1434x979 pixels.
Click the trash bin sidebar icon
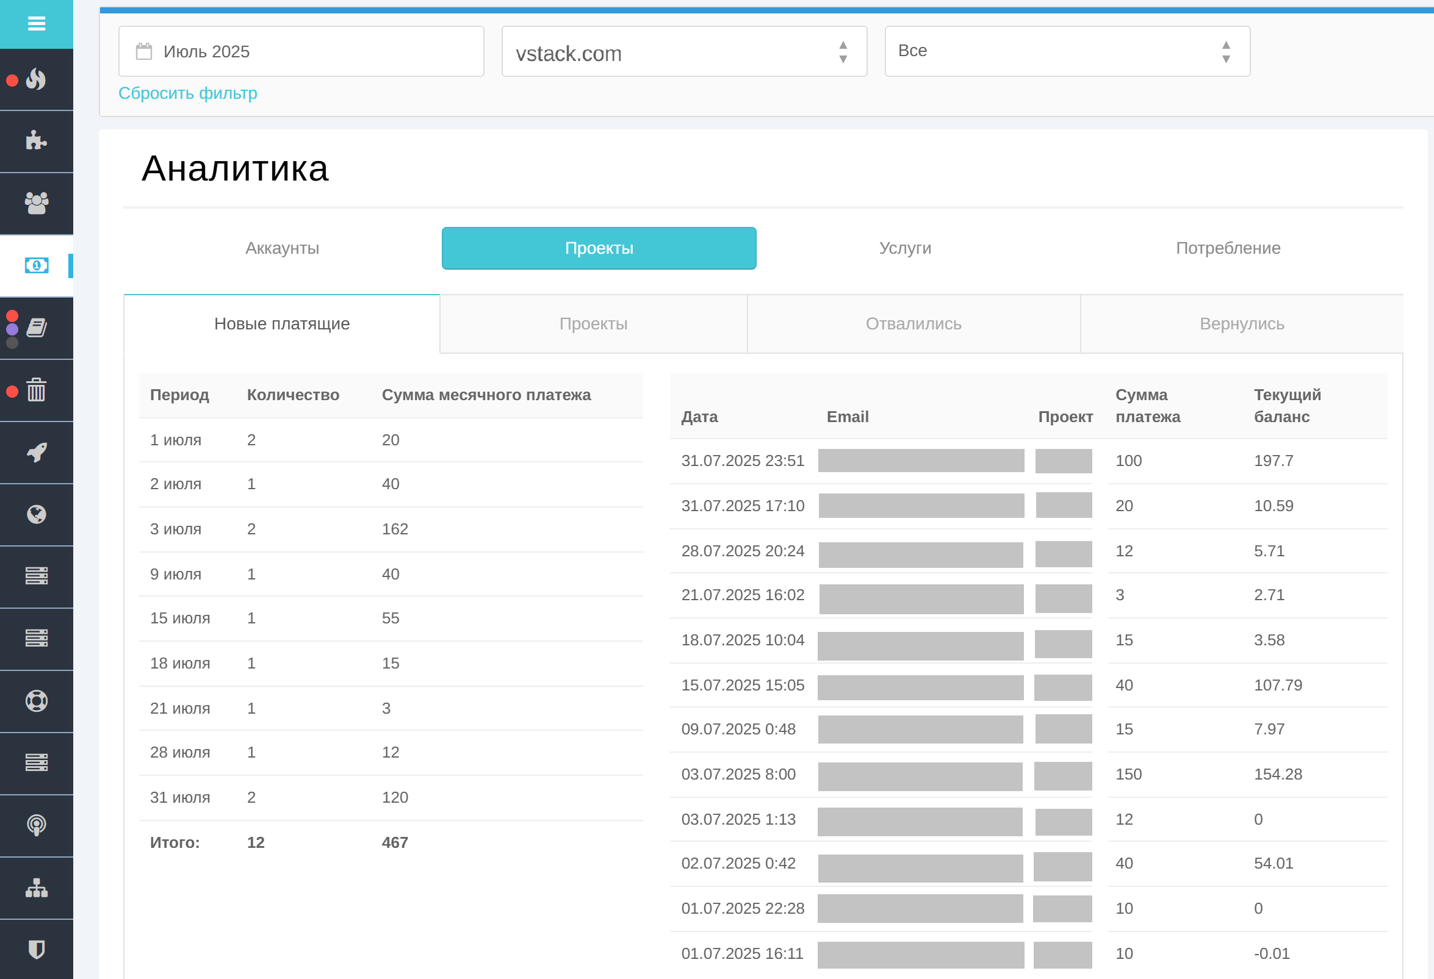(x=37, y=390)
